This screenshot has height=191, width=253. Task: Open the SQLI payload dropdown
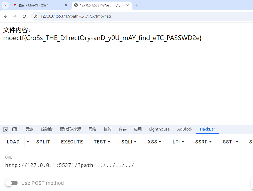tap(129, 142)
